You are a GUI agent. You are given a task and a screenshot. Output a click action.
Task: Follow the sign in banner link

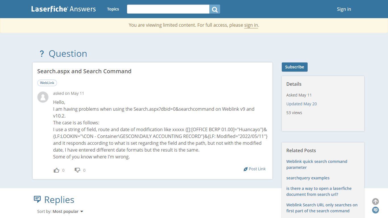point(251,25)
